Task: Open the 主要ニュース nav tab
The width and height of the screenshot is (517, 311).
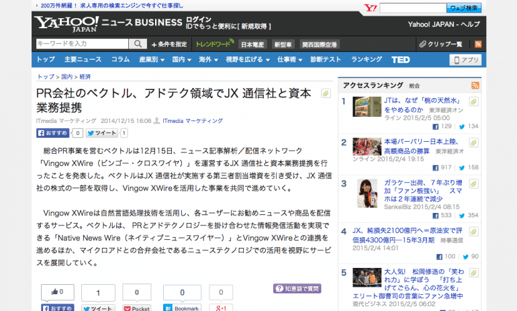Action: [83, 59]
